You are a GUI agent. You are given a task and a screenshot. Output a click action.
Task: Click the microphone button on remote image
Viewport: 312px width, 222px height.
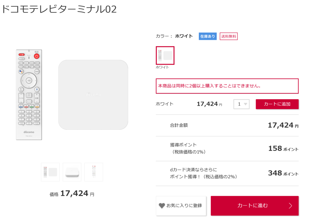37,89
